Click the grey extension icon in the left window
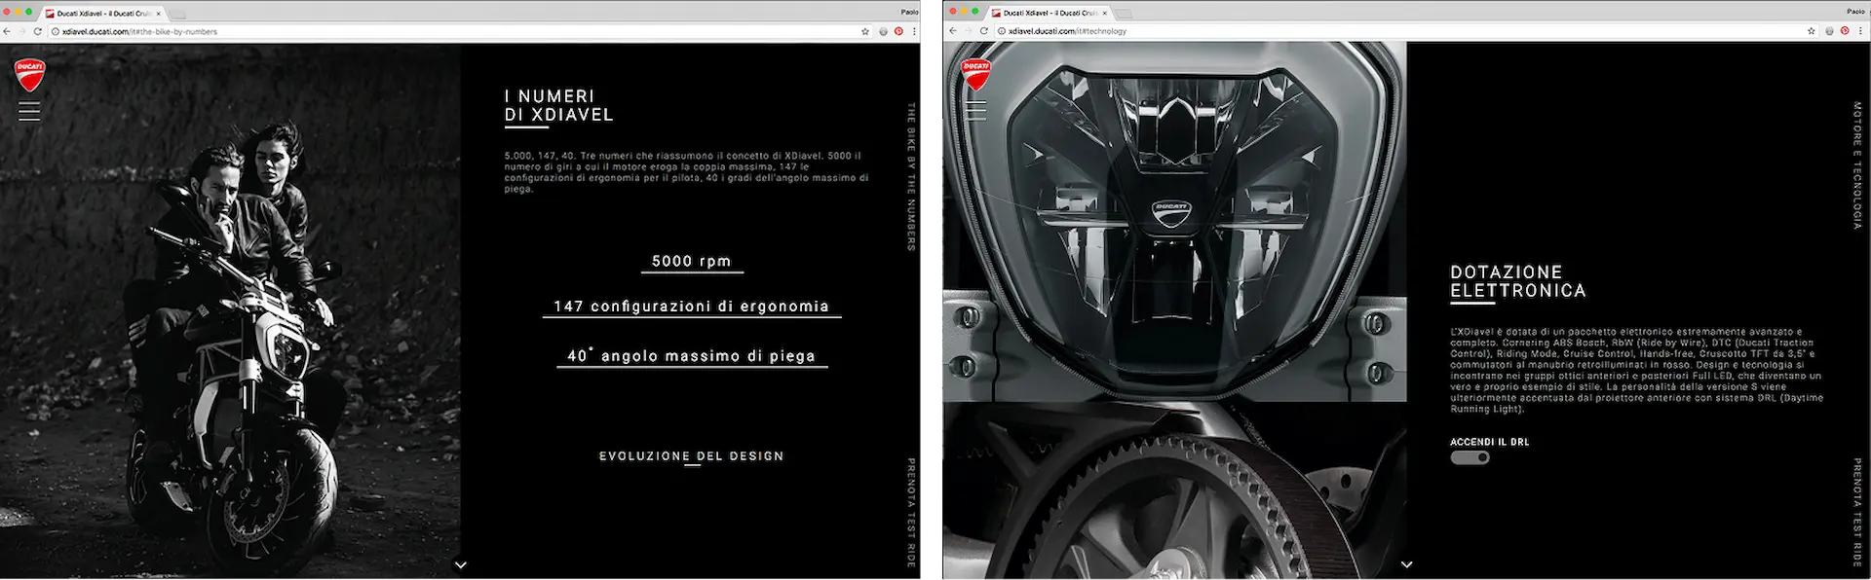Image resolution: width=1871 pixels, height=580 pixels. point(883,31)
